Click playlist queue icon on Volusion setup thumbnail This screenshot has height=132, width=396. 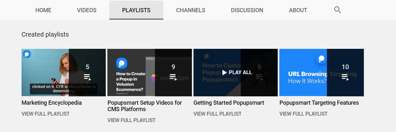click(173, 77)
